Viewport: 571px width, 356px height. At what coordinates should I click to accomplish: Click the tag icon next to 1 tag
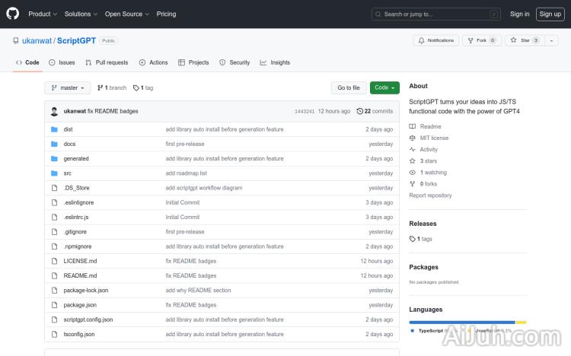[136, 88]
